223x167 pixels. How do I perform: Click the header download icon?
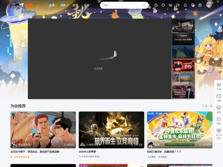[171, 5]
